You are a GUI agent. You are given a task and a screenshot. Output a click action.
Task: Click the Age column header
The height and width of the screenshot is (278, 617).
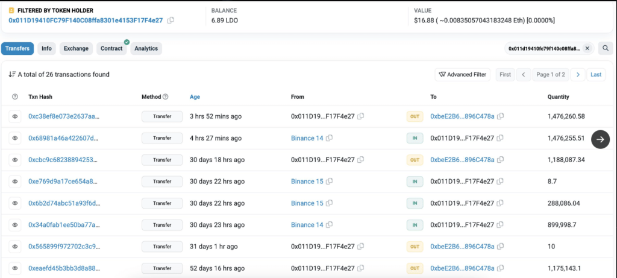pos(195,96)
